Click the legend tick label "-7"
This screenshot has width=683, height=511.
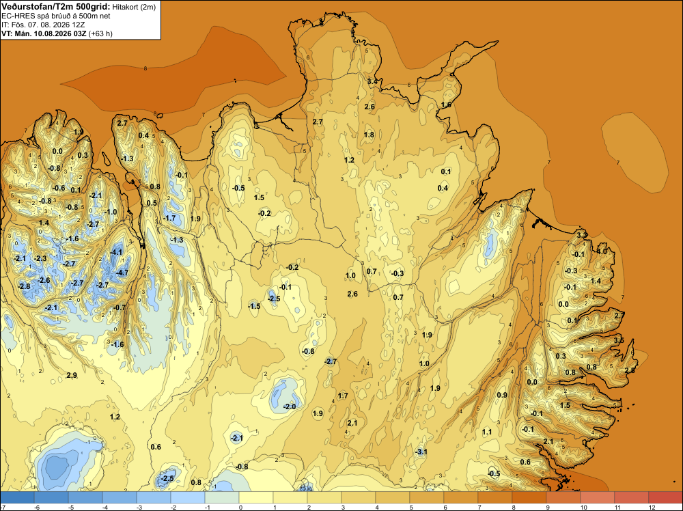pos(3,507)
